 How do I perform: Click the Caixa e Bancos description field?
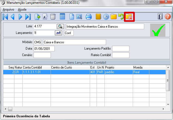click(x=75, y=42)
